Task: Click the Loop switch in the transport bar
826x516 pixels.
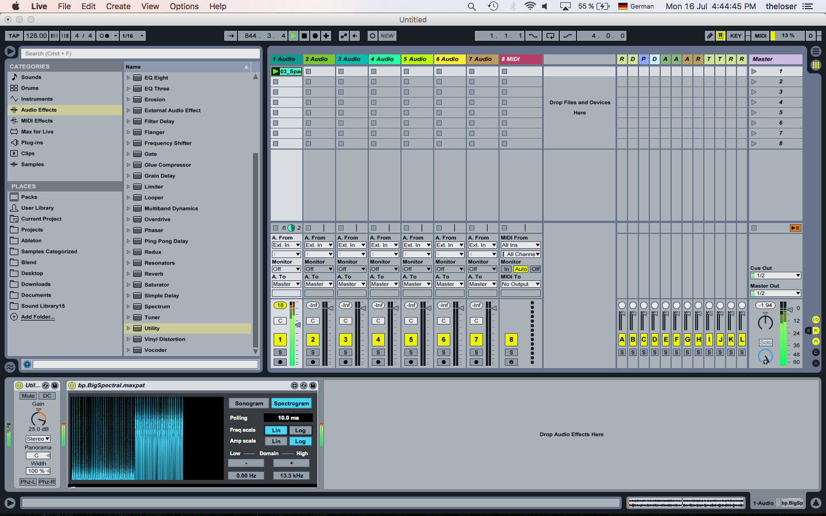Action: [x=550, y=36]
